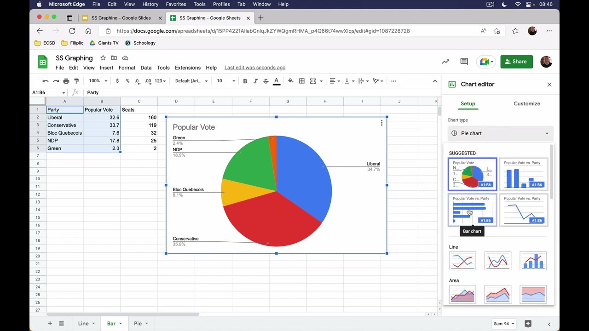Image resolution: width=589 pixels, height=331 pixels.
Task: Open the Format menu
Action: click(x=127, y=68)
